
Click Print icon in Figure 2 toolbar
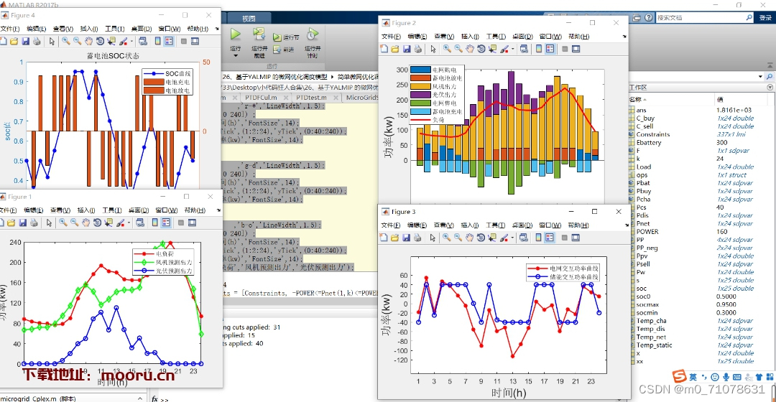tap(418, 49)
